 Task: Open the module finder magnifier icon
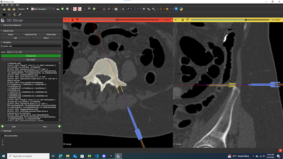coord(27,9)
